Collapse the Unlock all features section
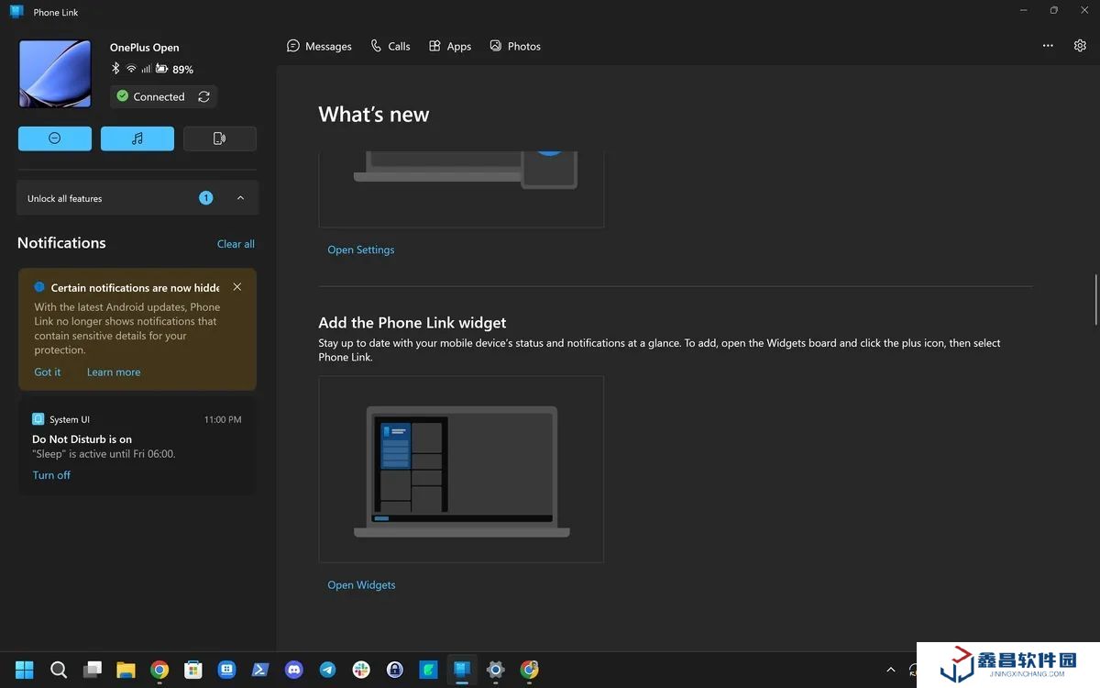1100x688 pixels. [x=240, y=198]
